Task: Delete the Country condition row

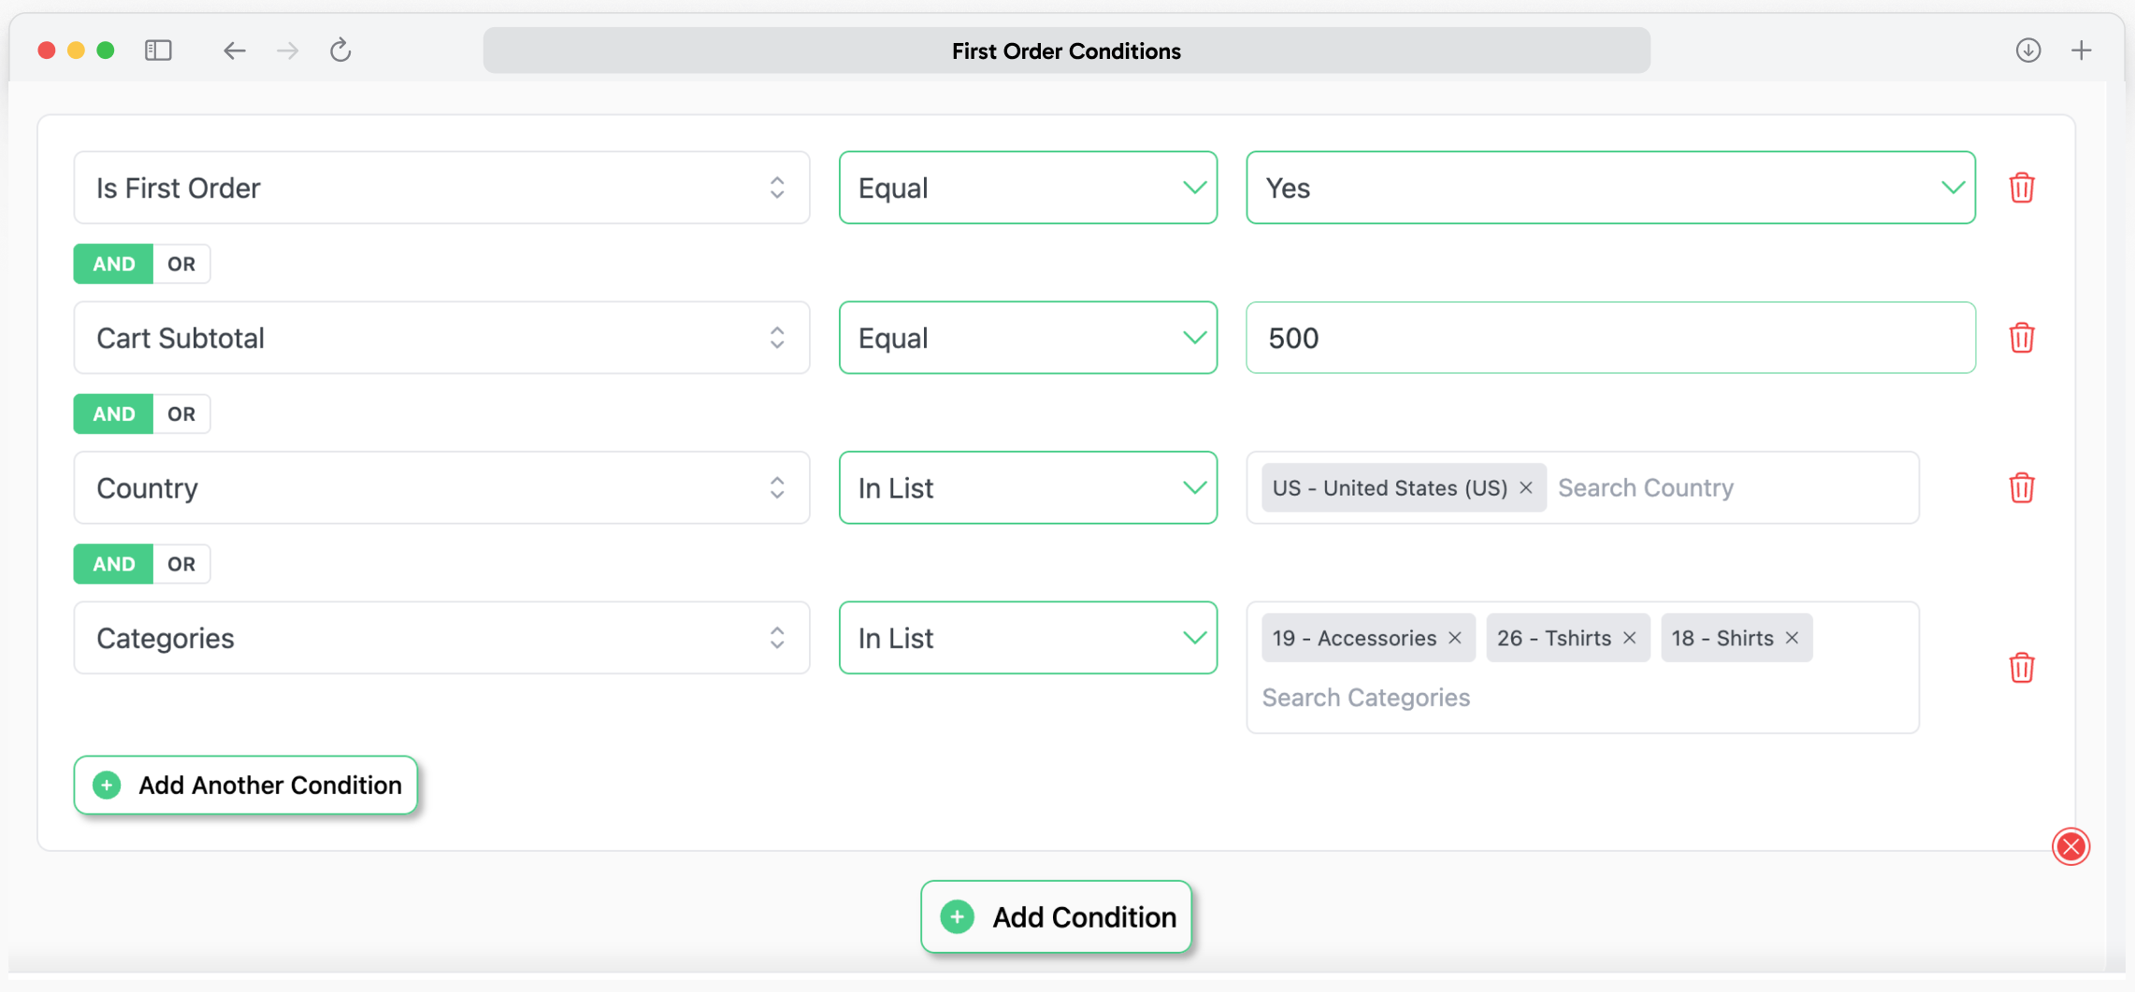Action: point(2021,488)
